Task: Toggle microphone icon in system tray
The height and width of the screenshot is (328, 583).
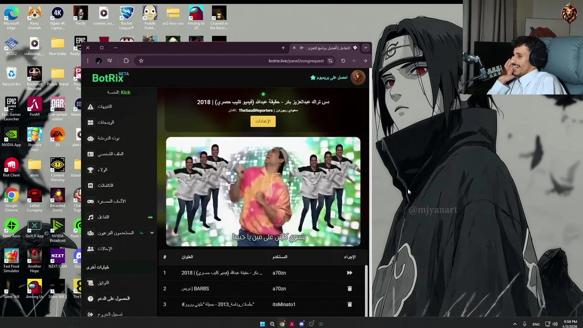Action: pyautogui.click(x=525, y=324)
